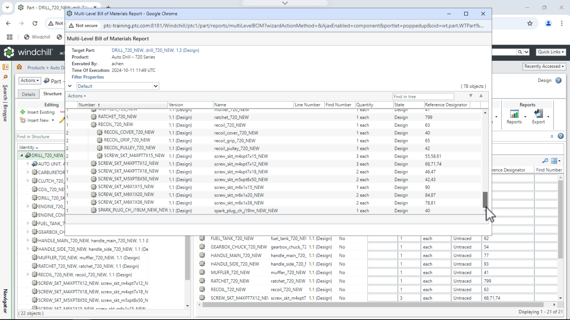Screen dimensions: 570x320
Task: Select the Insert Existing plus icon
Action: [23, 112]
